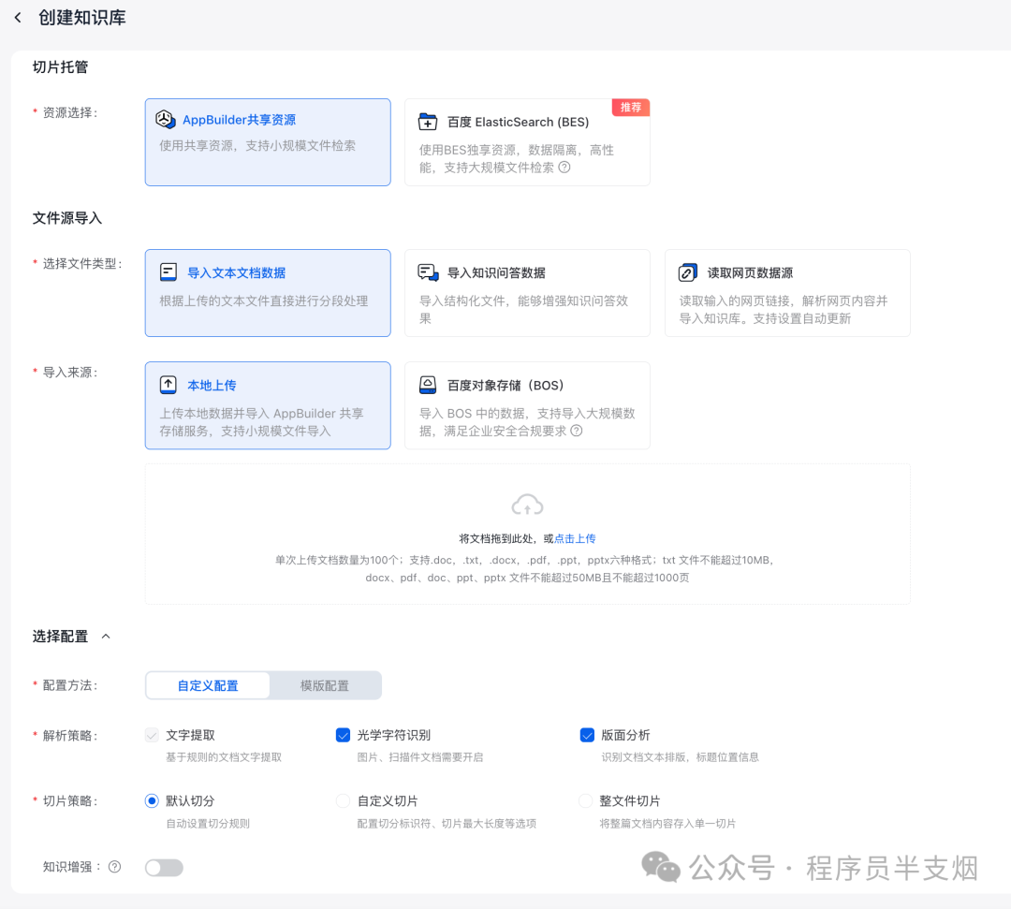The image size is (1011, 909).
Task: Open help icon next to 知识增强
Action: [115, 867]
